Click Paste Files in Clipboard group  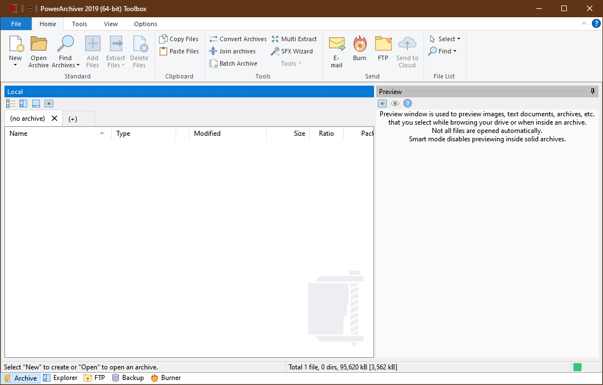coord(179,51)
